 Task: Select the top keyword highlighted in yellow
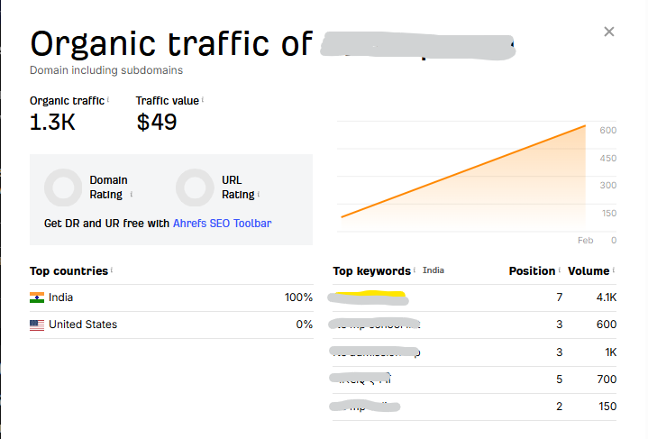coord(368,297)
